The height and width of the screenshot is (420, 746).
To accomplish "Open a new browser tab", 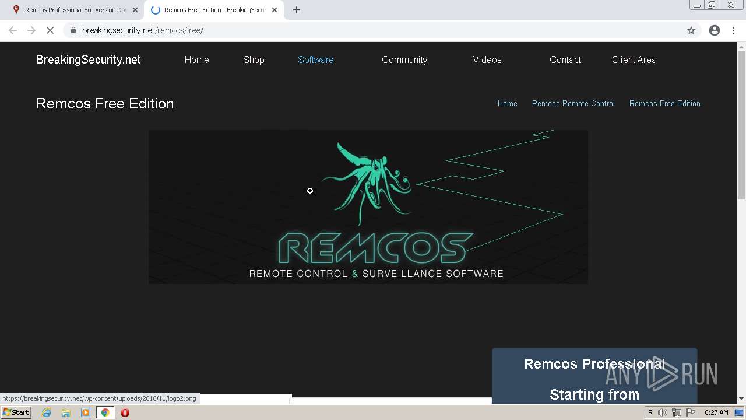I will coord(297,10).
